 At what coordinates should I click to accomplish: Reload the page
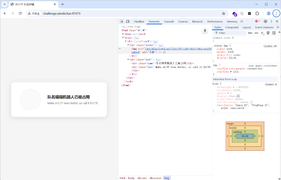(20, 13)
